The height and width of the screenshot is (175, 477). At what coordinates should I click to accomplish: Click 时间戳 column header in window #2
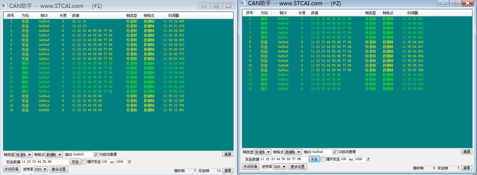pos(413,13)
